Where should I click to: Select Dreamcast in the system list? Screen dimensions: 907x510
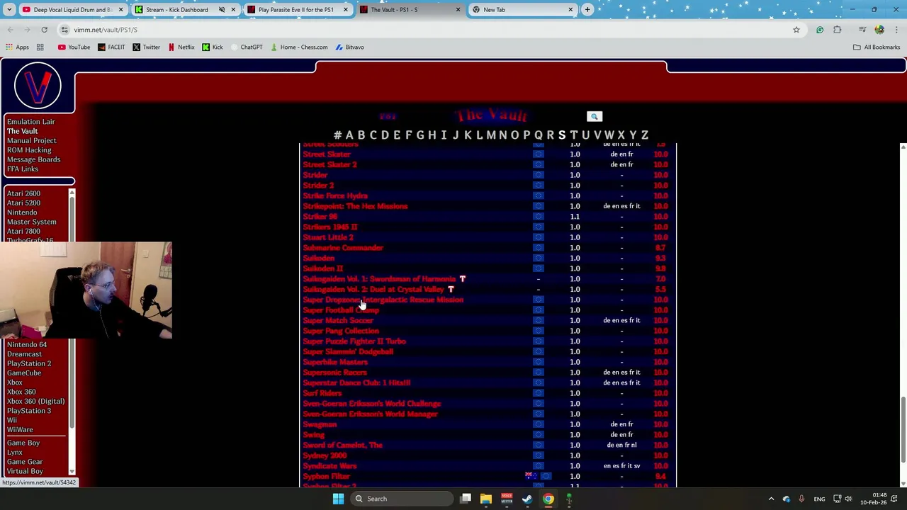(x=24, y=354)
